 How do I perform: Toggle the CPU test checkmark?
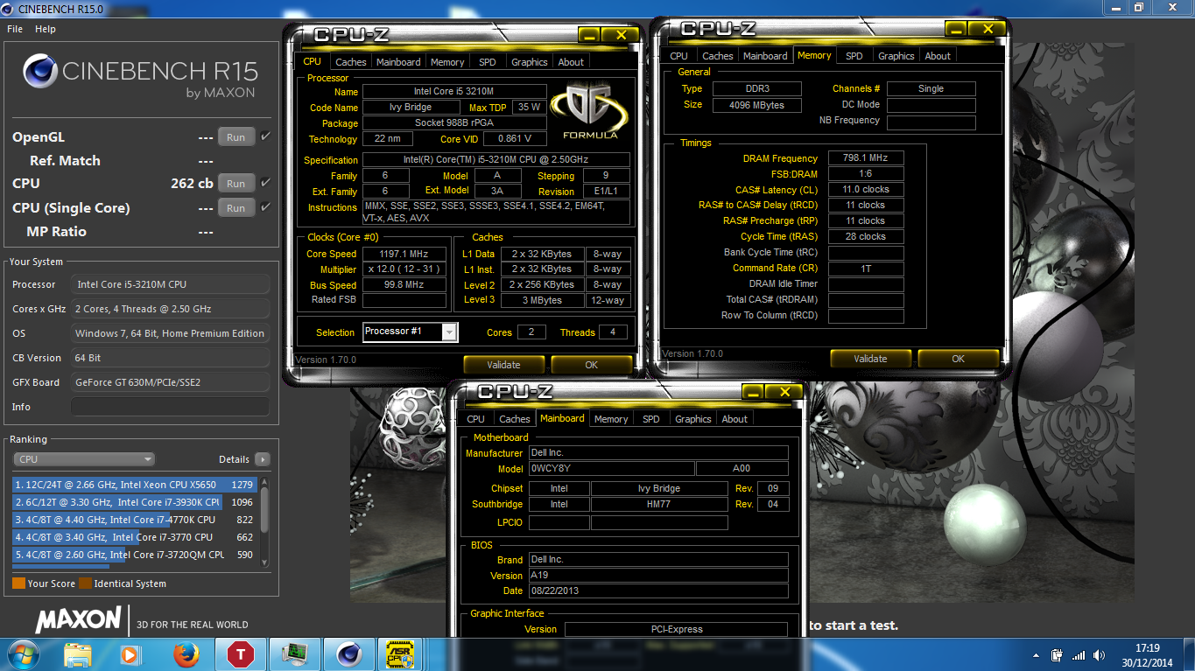(265, 183)
